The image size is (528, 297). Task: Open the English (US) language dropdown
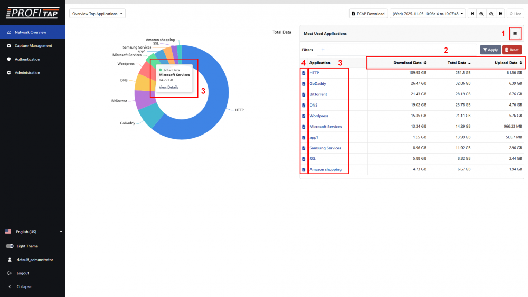tap(33, 232)
